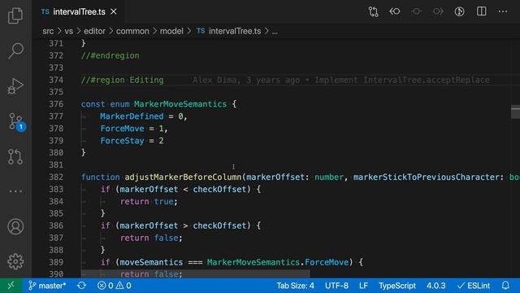Click the minimap slider at editor right edge
520x293 pixels.
[x=515, y=112]
